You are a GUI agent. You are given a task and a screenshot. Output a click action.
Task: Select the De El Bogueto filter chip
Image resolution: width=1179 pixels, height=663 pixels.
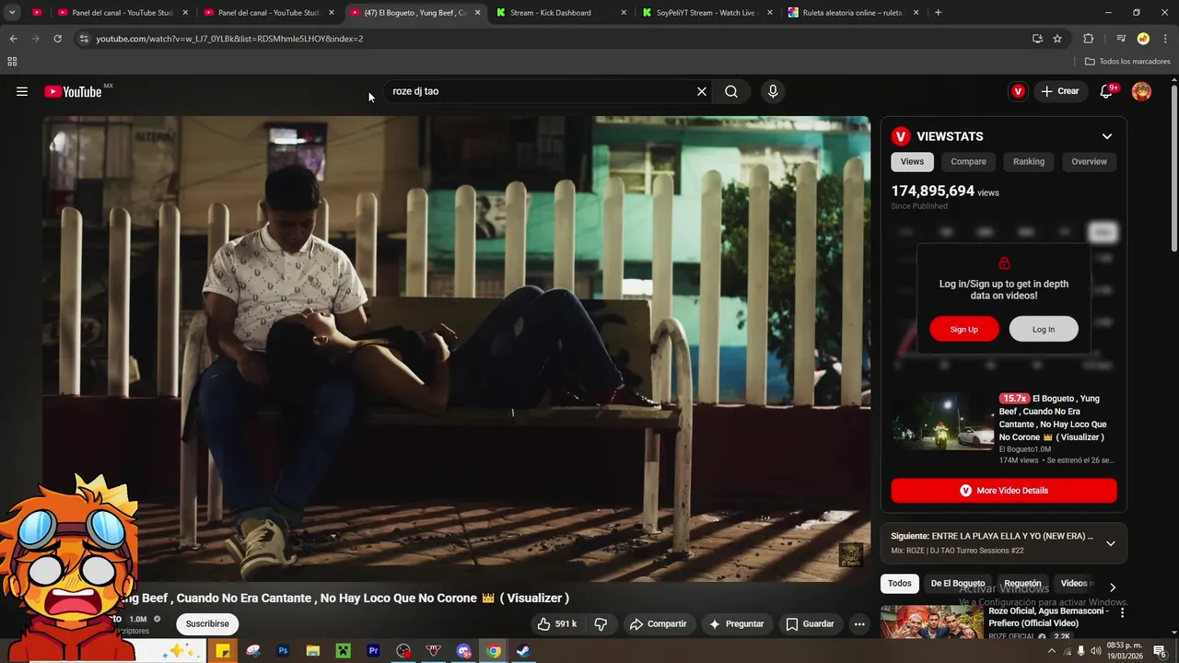[x=958, y=583]
